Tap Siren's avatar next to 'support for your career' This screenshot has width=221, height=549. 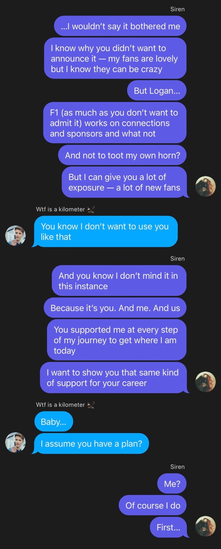[205, 382]
